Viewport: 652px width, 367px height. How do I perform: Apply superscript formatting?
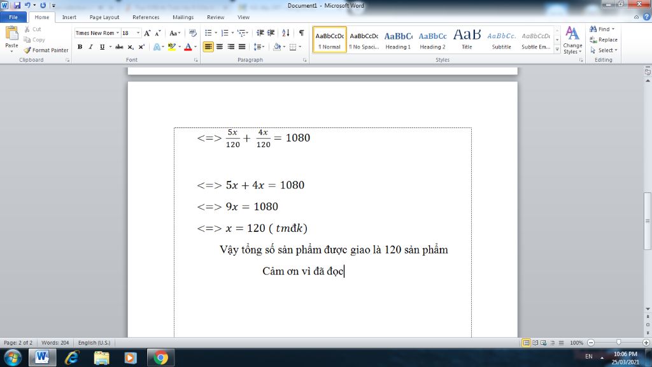[x=141, y=47]
